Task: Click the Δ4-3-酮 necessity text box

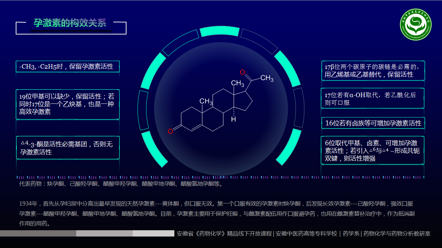Action: (x=68, y=147)
